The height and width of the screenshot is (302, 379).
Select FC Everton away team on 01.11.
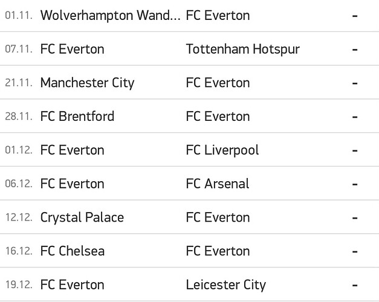click(218, 16)
